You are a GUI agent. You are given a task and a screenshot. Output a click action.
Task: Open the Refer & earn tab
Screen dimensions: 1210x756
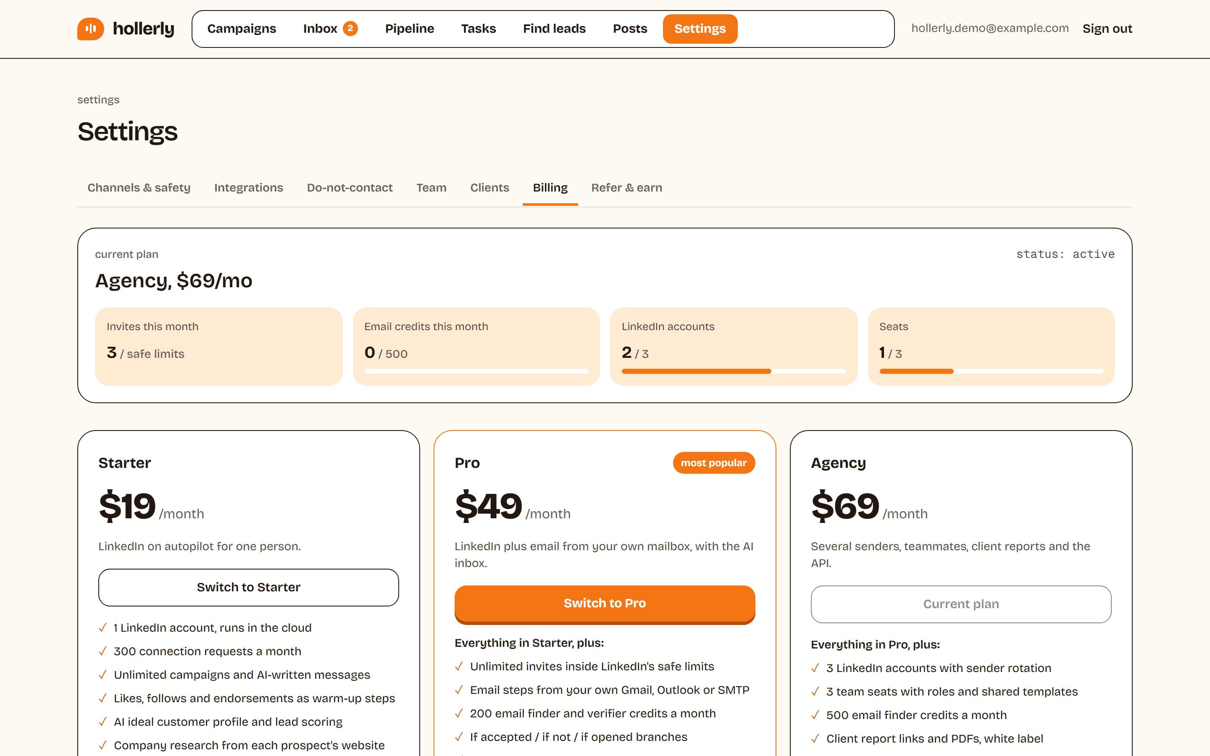click(626, 187)
